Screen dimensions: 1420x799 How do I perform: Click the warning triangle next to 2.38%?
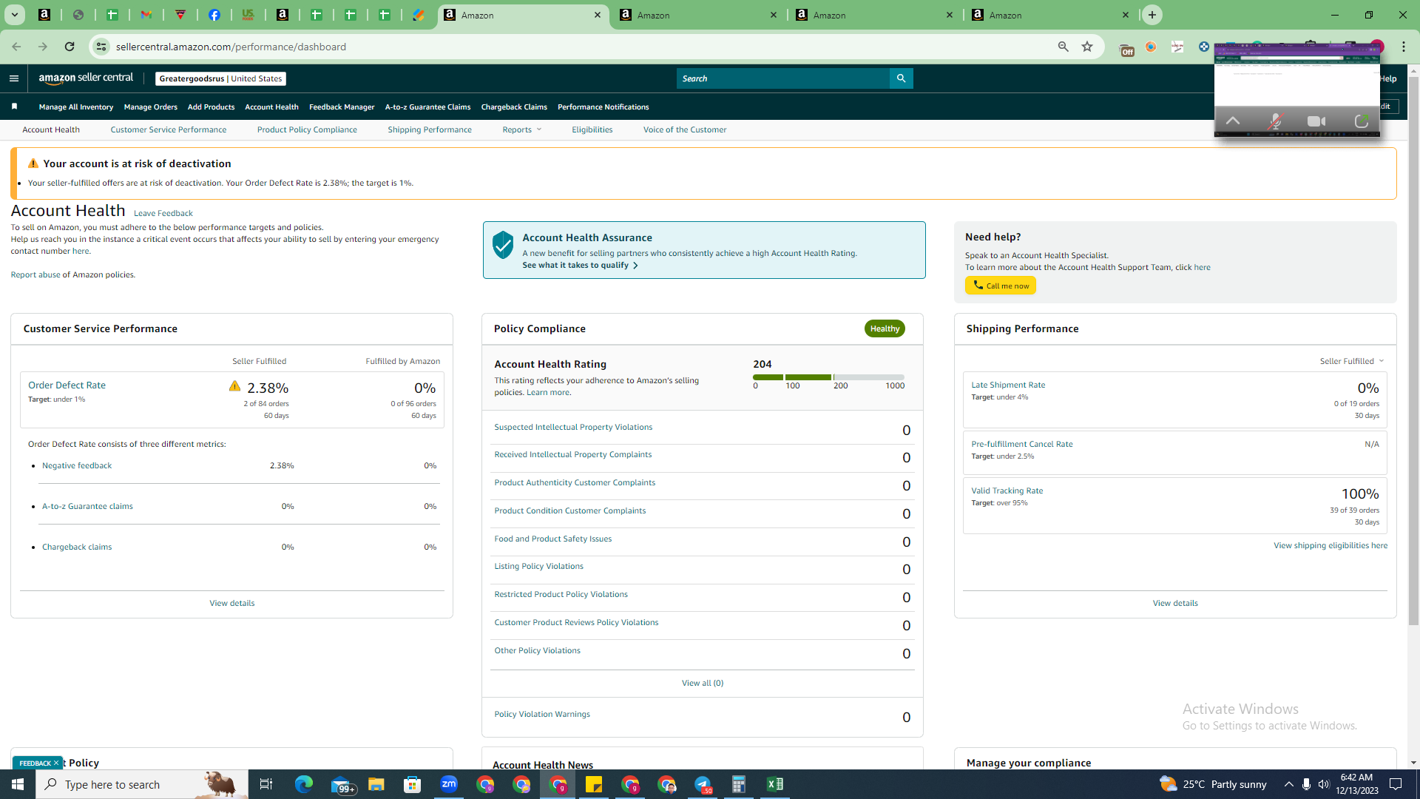234,386
